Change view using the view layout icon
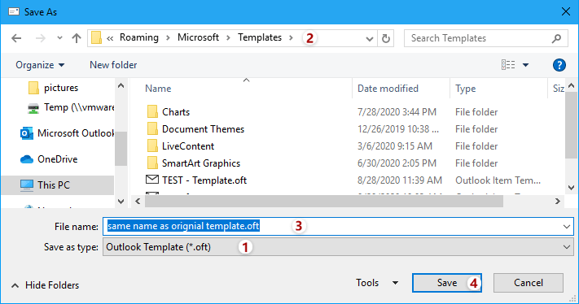The width and height of the screenshot is (579, 304). (508, 65)
